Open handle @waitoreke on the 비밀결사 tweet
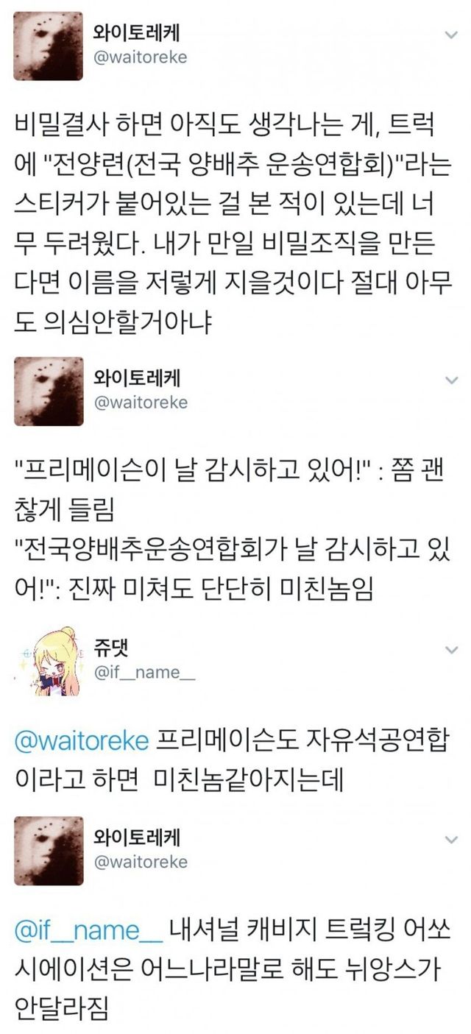The width and height of the screenshot is (471, 1034). point(141,57)
